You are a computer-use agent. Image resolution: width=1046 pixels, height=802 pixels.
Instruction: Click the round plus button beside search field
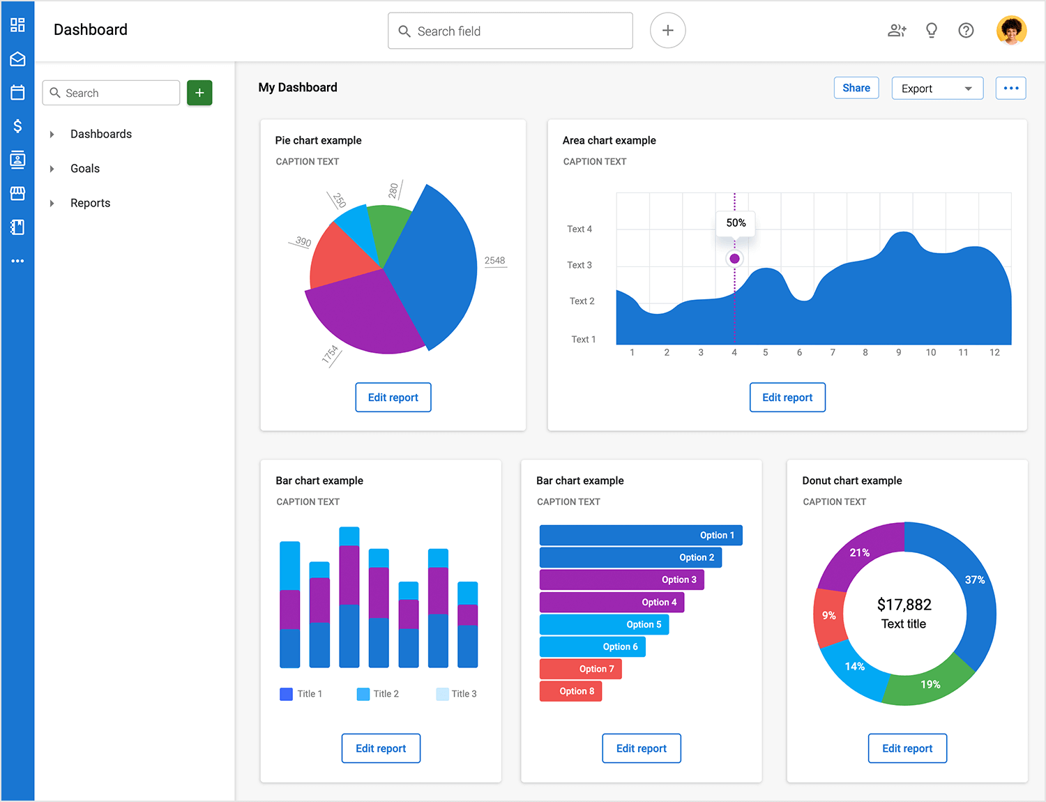tap(667, 31)
